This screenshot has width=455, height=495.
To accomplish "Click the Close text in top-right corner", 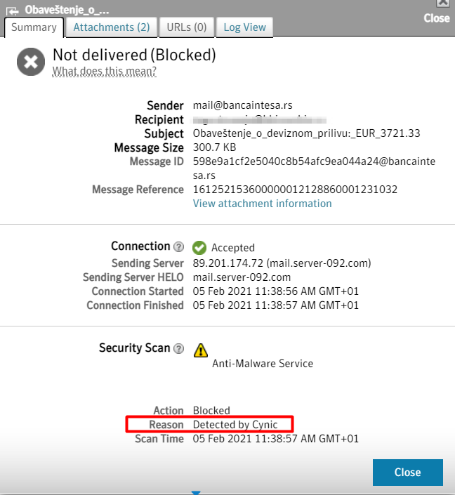I will click(x=437, y=18).
